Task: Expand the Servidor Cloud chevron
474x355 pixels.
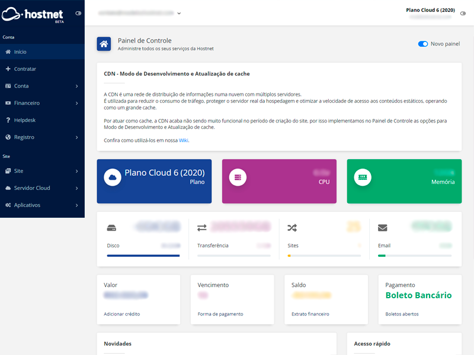Action: click(77, 188)
